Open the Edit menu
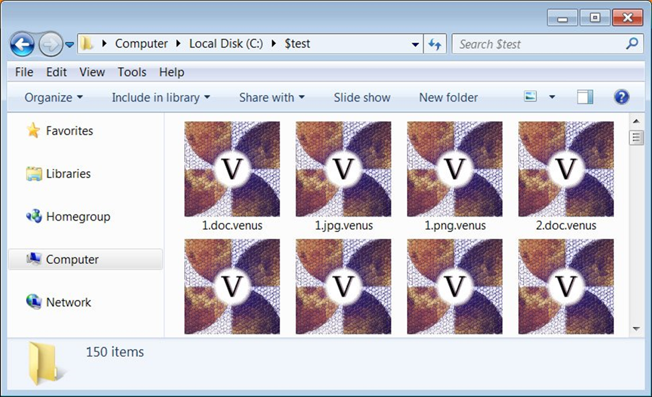 point(56,72)
